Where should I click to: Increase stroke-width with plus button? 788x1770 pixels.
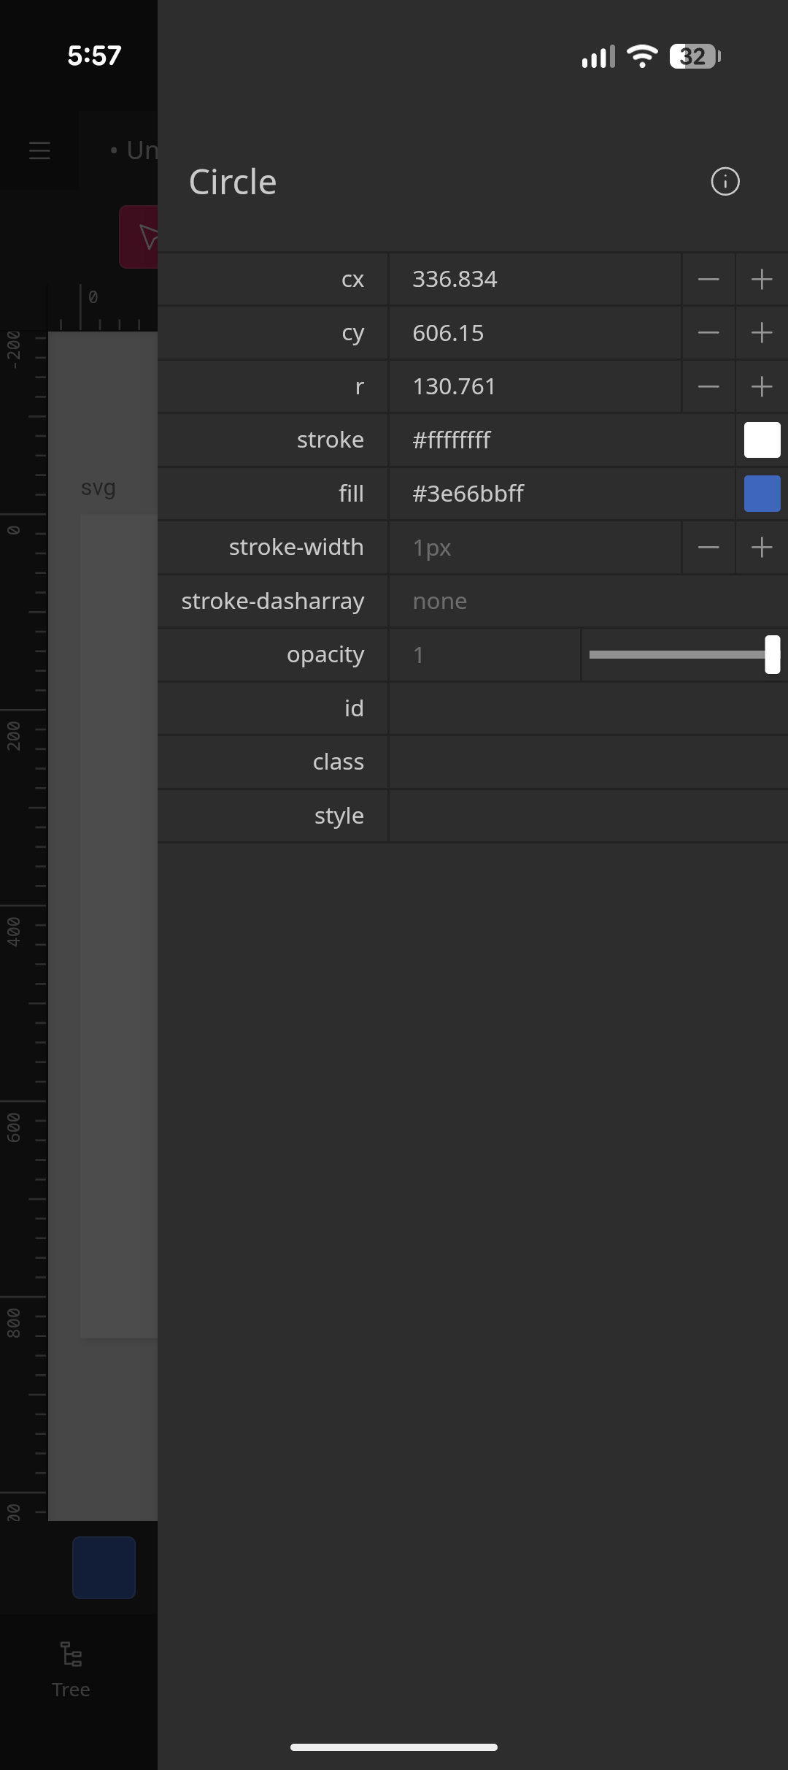pyautogui.click(x=762, y=548)
